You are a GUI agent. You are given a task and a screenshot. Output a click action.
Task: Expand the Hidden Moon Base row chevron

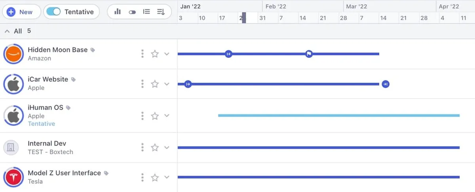coord(167,54)
